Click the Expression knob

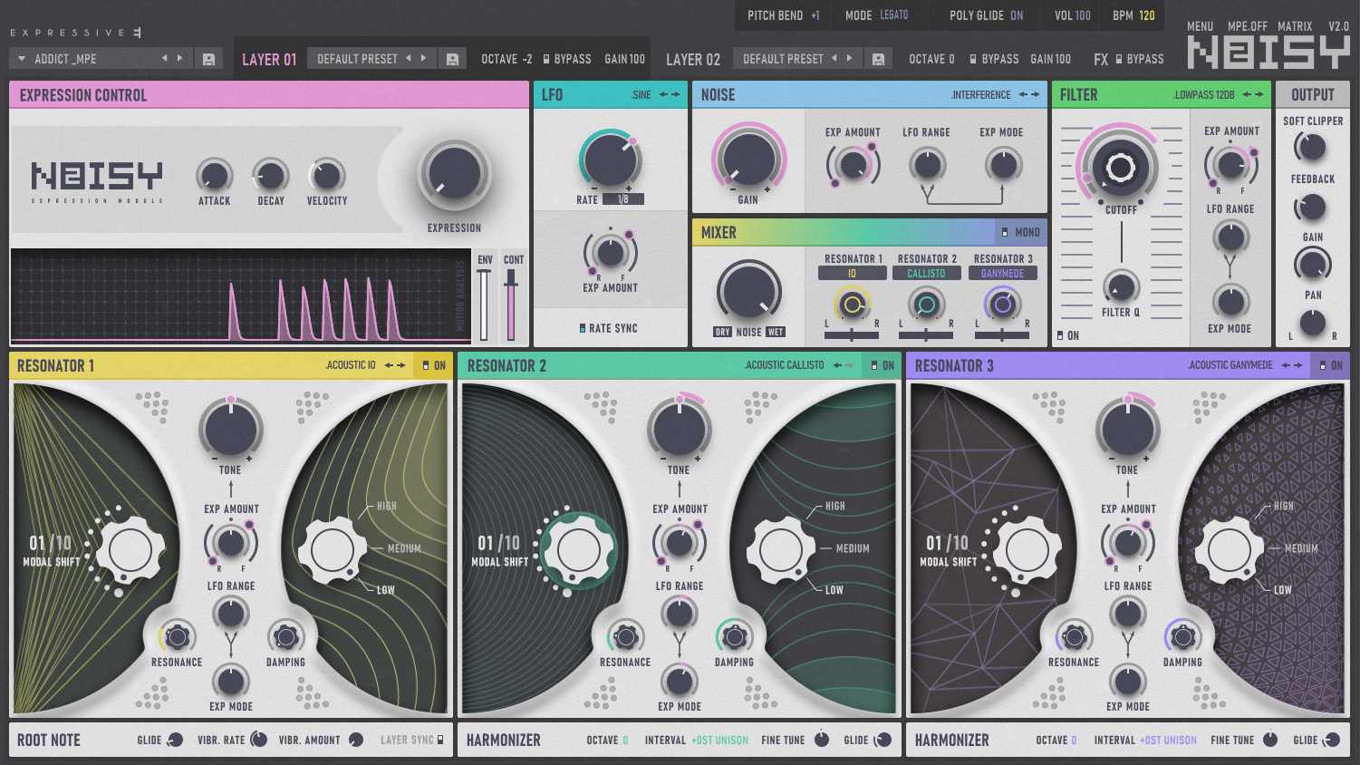[x=454, y=173]
